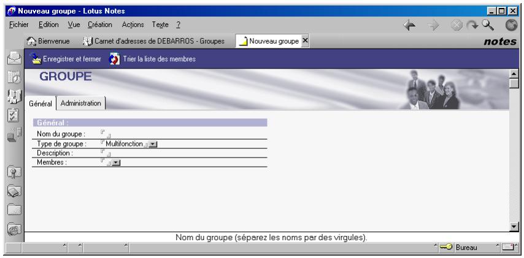Open the Favorite Bookmarks folder icon
This screenshot has height=258, width=524.
pyautogui.click(x=14, y=172)
